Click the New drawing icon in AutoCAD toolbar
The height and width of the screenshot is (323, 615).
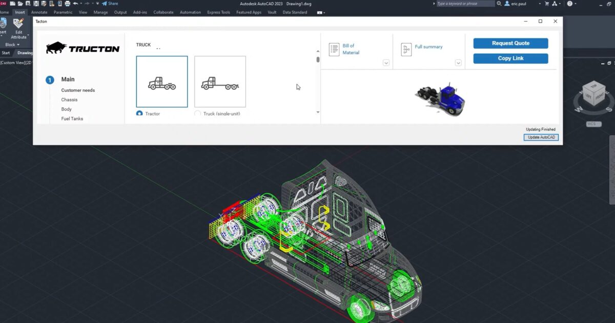tap(12, 4)
